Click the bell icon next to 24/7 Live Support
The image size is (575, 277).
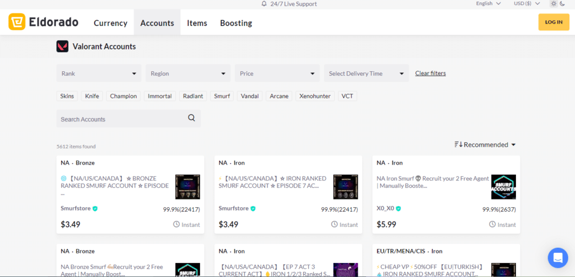click(x=264, y=4)
